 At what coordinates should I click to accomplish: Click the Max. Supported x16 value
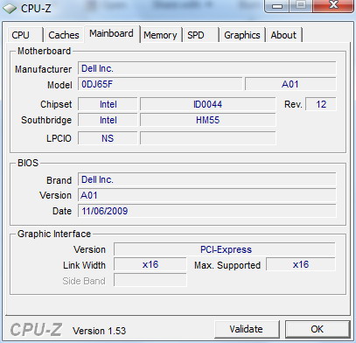pyautogui.click(x=301, y=264)
